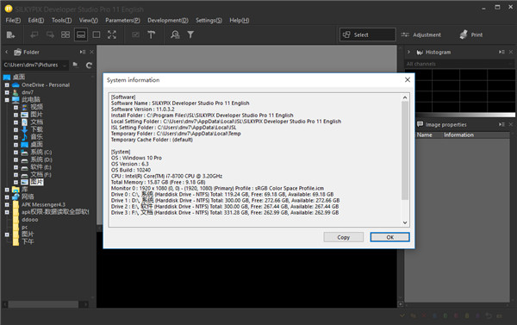517x325 pixels.
Task: Refresh the folder tree
Action: coord(89,65)
